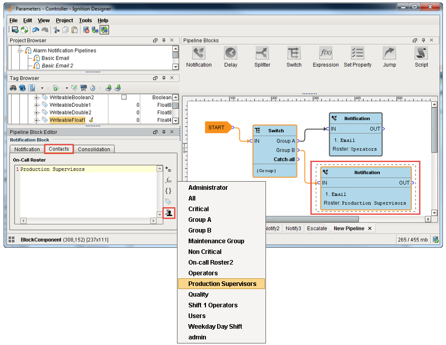This screenshot has height=345, width=446.
Task: Click the Copy toolbar icon
Action: click(x=66, y=30)
